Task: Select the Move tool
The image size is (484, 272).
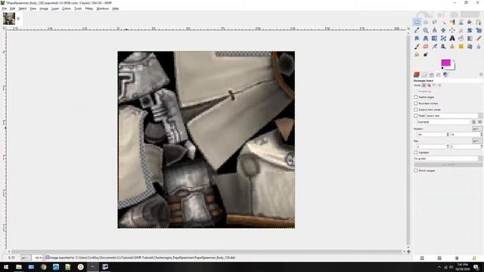Action: pos(443,30)
